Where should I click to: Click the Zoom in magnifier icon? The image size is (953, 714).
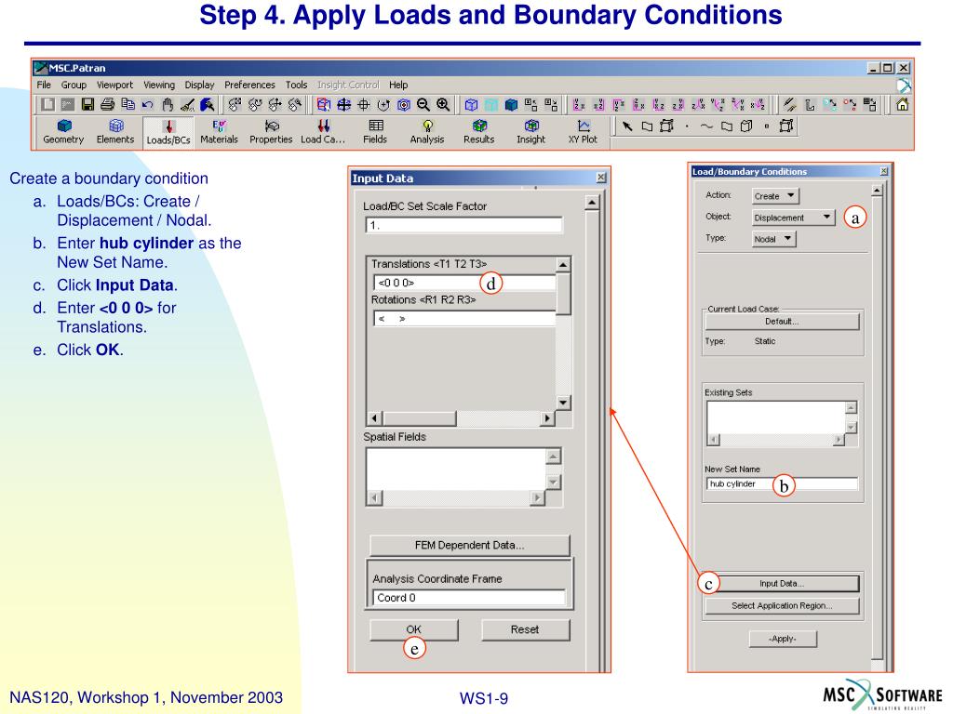[443, 104]
